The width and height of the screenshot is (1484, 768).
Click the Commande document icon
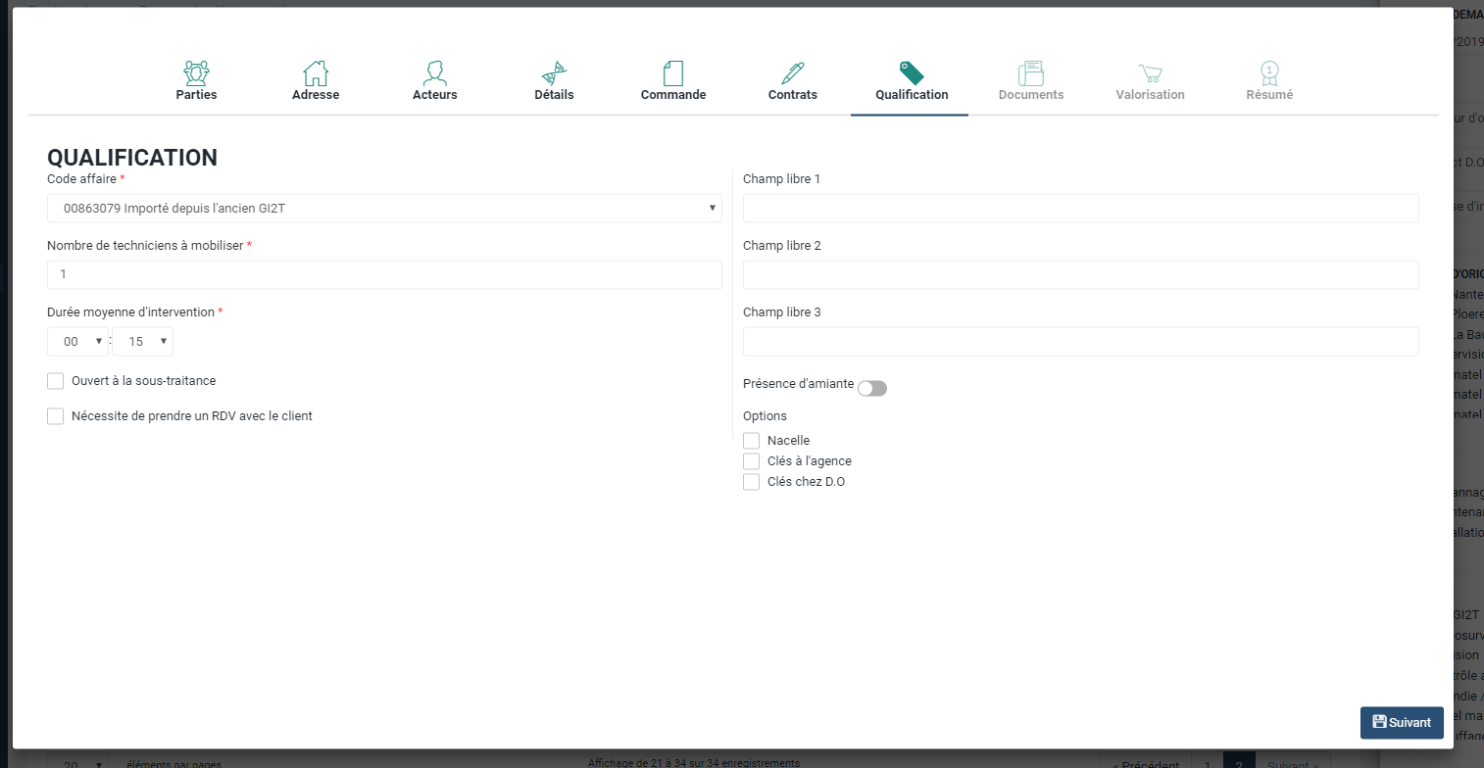673,72
